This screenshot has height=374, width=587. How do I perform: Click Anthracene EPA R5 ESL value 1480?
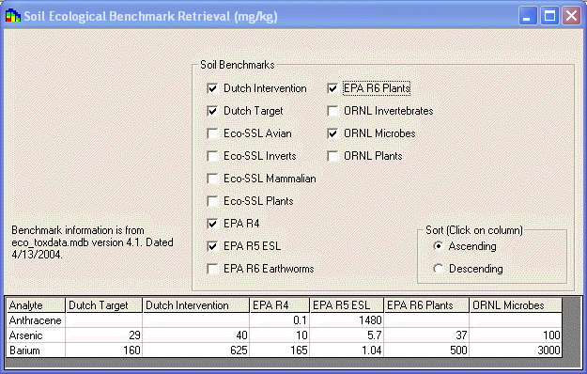347,320
